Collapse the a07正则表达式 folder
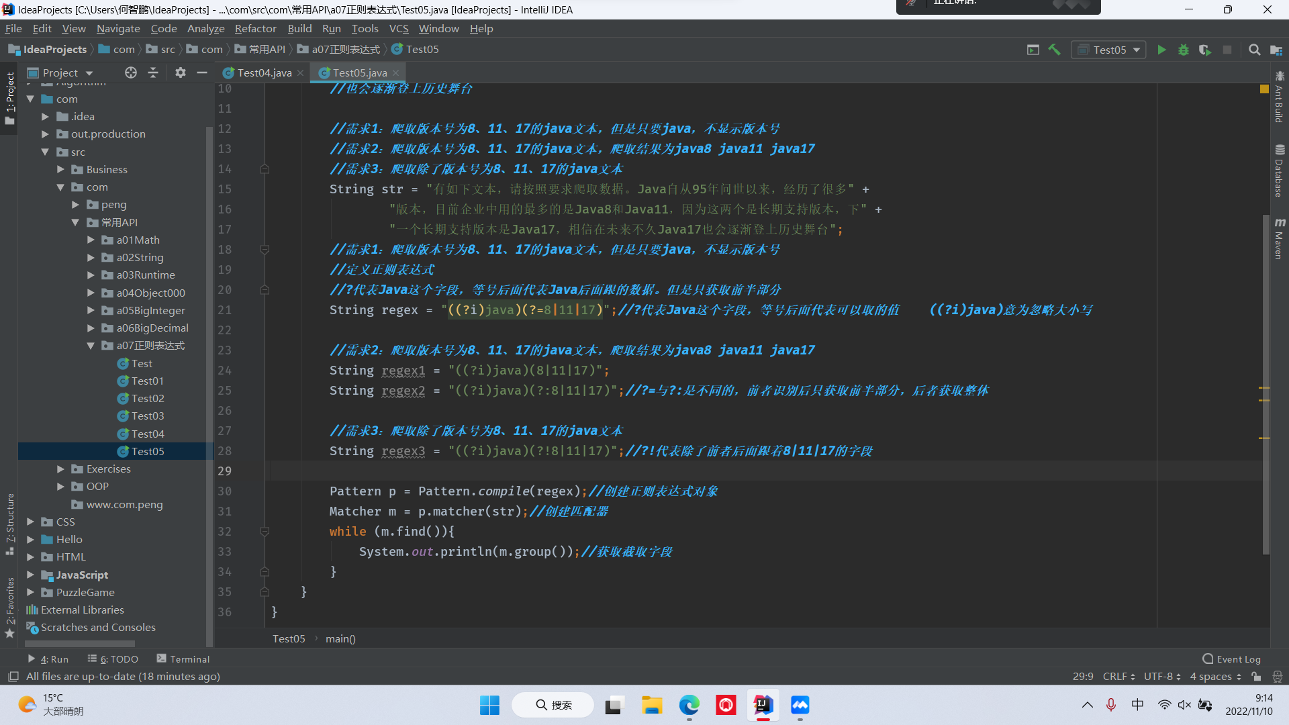This screenshot has width=1289, height=725. tap(91, 346)
